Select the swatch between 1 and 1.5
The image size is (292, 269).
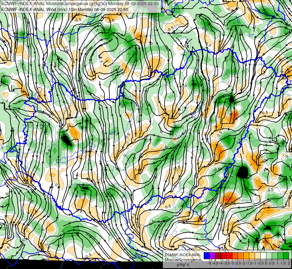[280, 256]
